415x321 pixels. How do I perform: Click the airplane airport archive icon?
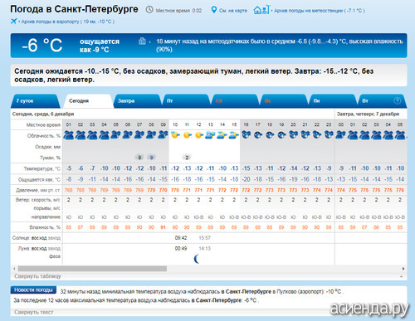(x=13, y=22)
